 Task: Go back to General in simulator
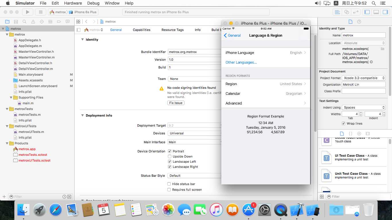(x=232, y=36)
